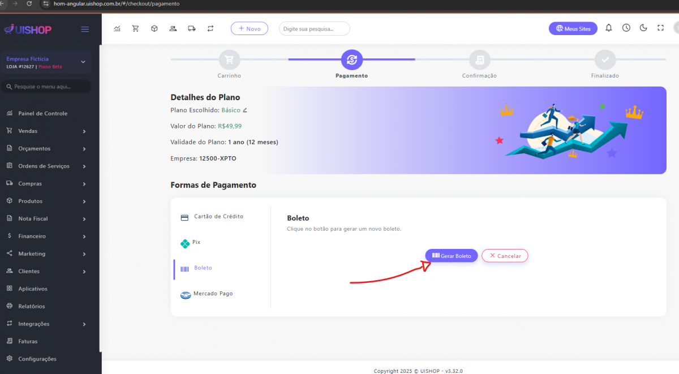Click the Gerar Boleto button

[x=452, y=256]
